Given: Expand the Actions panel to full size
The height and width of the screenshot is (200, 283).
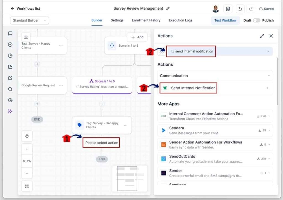Looking at the screenshot, I should pos(262,36).
